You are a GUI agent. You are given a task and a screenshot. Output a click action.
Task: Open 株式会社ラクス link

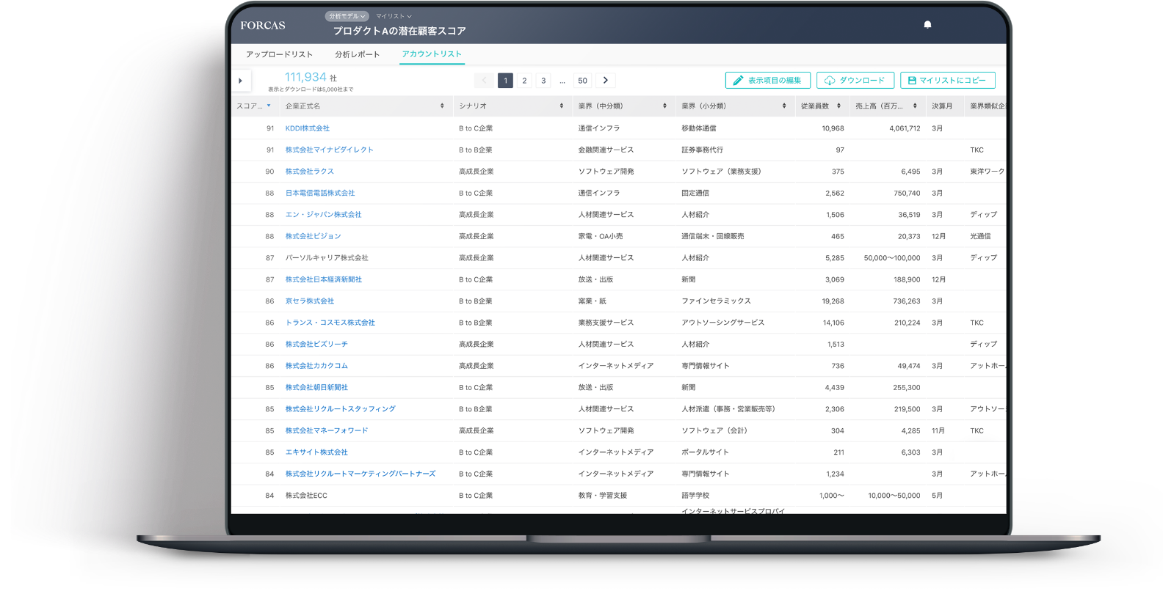point(309,172)
